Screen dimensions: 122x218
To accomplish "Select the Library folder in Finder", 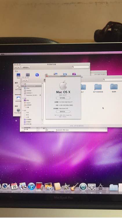I will coord(114,88).
